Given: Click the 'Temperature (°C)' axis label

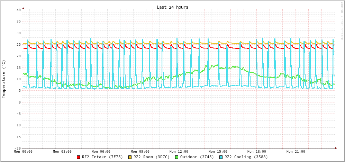Looking at the screenshot, I should tap(3, 79).
